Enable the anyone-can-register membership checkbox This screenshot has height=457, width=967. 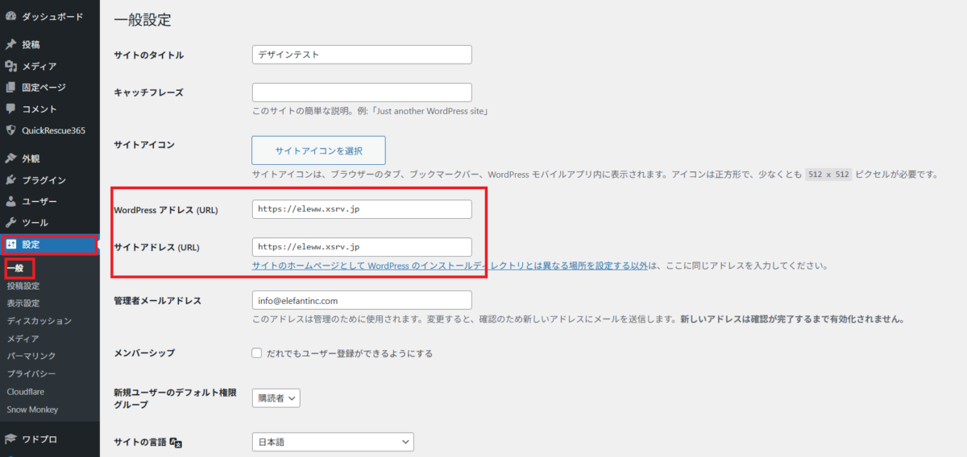[257, 353]
